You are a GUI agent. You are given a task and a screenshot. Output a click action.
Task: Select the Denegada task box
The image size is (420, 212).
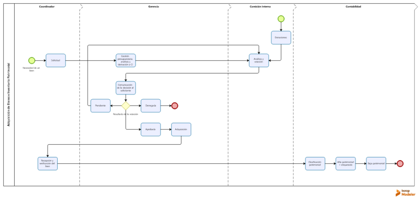151,105
